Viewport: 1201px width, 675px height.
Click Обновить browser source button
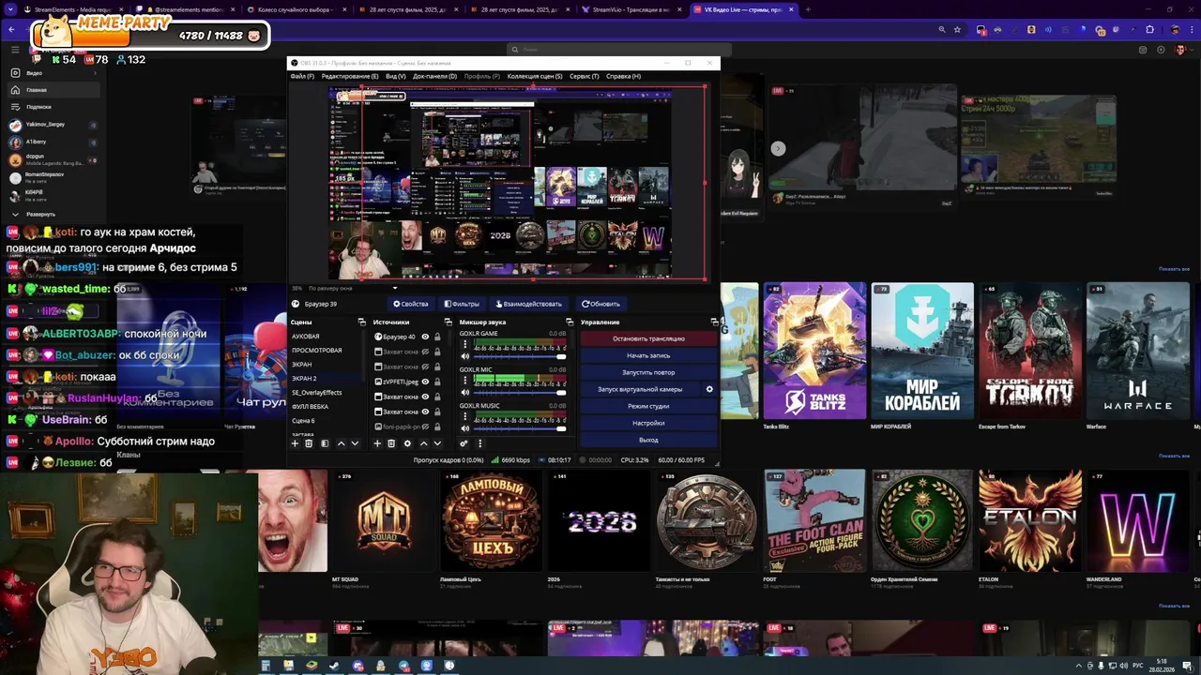pos(600,304)
